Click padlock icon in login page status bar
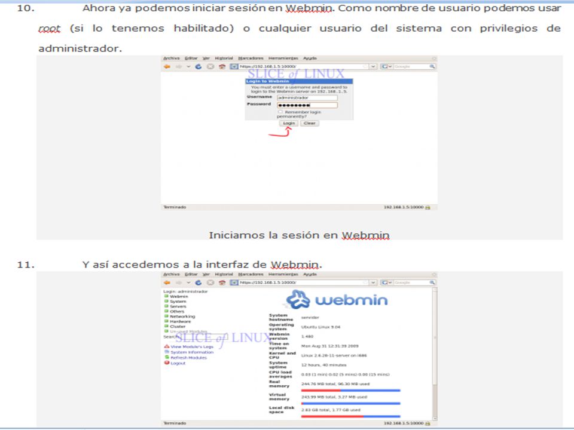574x430 pixels. pos(428,207)
